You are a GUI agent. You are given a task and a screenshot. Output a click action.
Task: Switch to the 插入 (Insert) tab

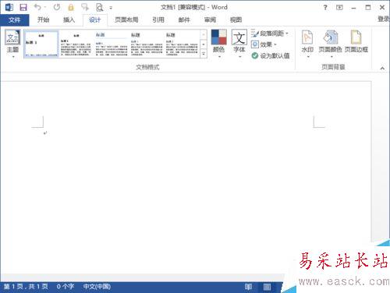point(69,19)
